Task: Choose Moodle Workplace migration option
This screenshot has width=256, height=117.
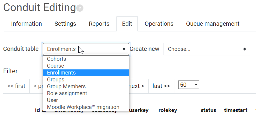Action: 86,107
